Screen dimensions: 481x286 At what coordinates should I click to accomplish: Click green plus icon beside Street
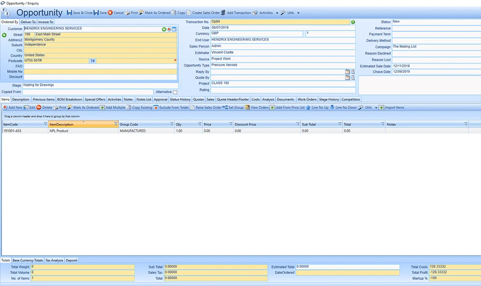pyautogui.click(x=4, y=35)
